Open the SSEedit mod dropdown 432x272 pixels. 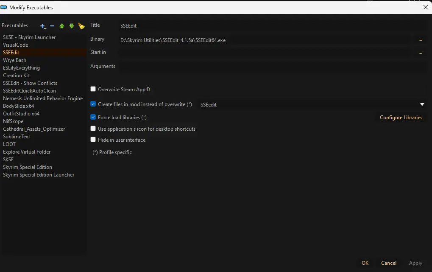[312, 104]
